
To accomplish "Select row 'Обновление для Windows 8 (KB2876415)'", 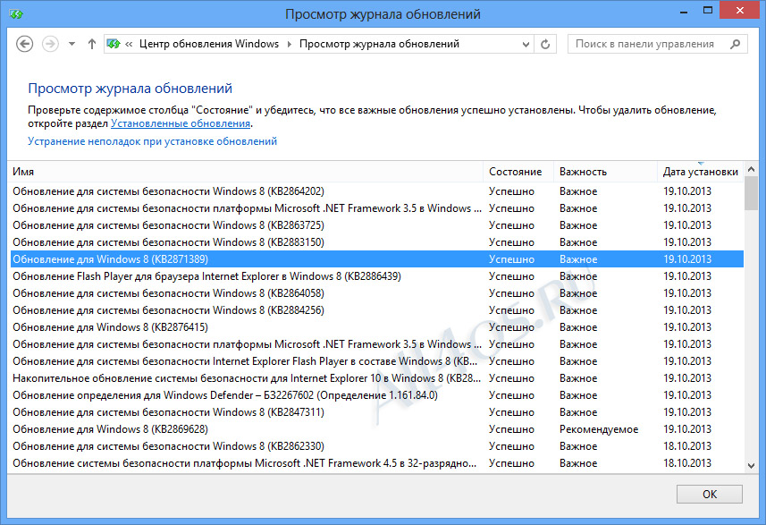I will (x=376, y=327).
